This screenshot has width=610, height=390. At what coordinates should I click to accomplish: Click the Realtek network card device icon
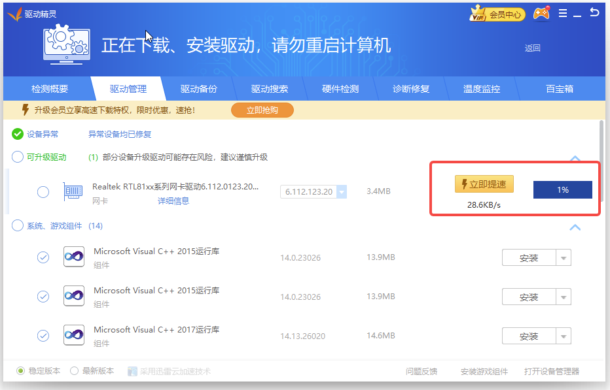(x=73, y=191)
